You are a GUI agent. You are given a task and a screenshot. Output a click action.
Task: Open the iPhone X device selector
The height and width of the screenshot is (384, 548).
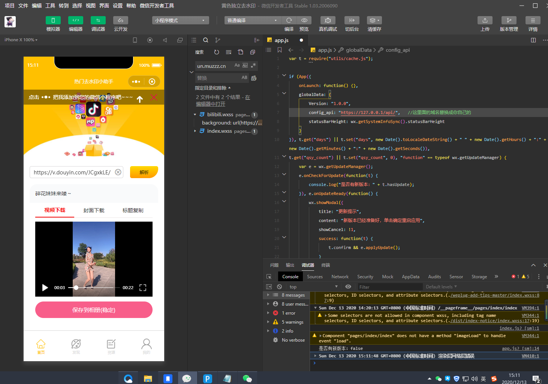coord(21,40)
